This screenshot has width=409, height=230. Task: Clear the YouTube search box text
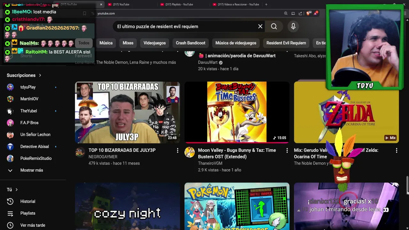[x=260, y=27]
